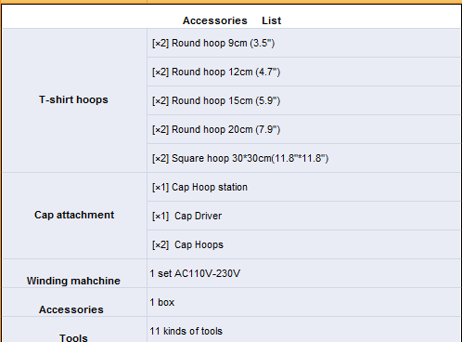Select the Cap Driver row
The height and width of the screenshot is (342, 462).
(304, 216)
